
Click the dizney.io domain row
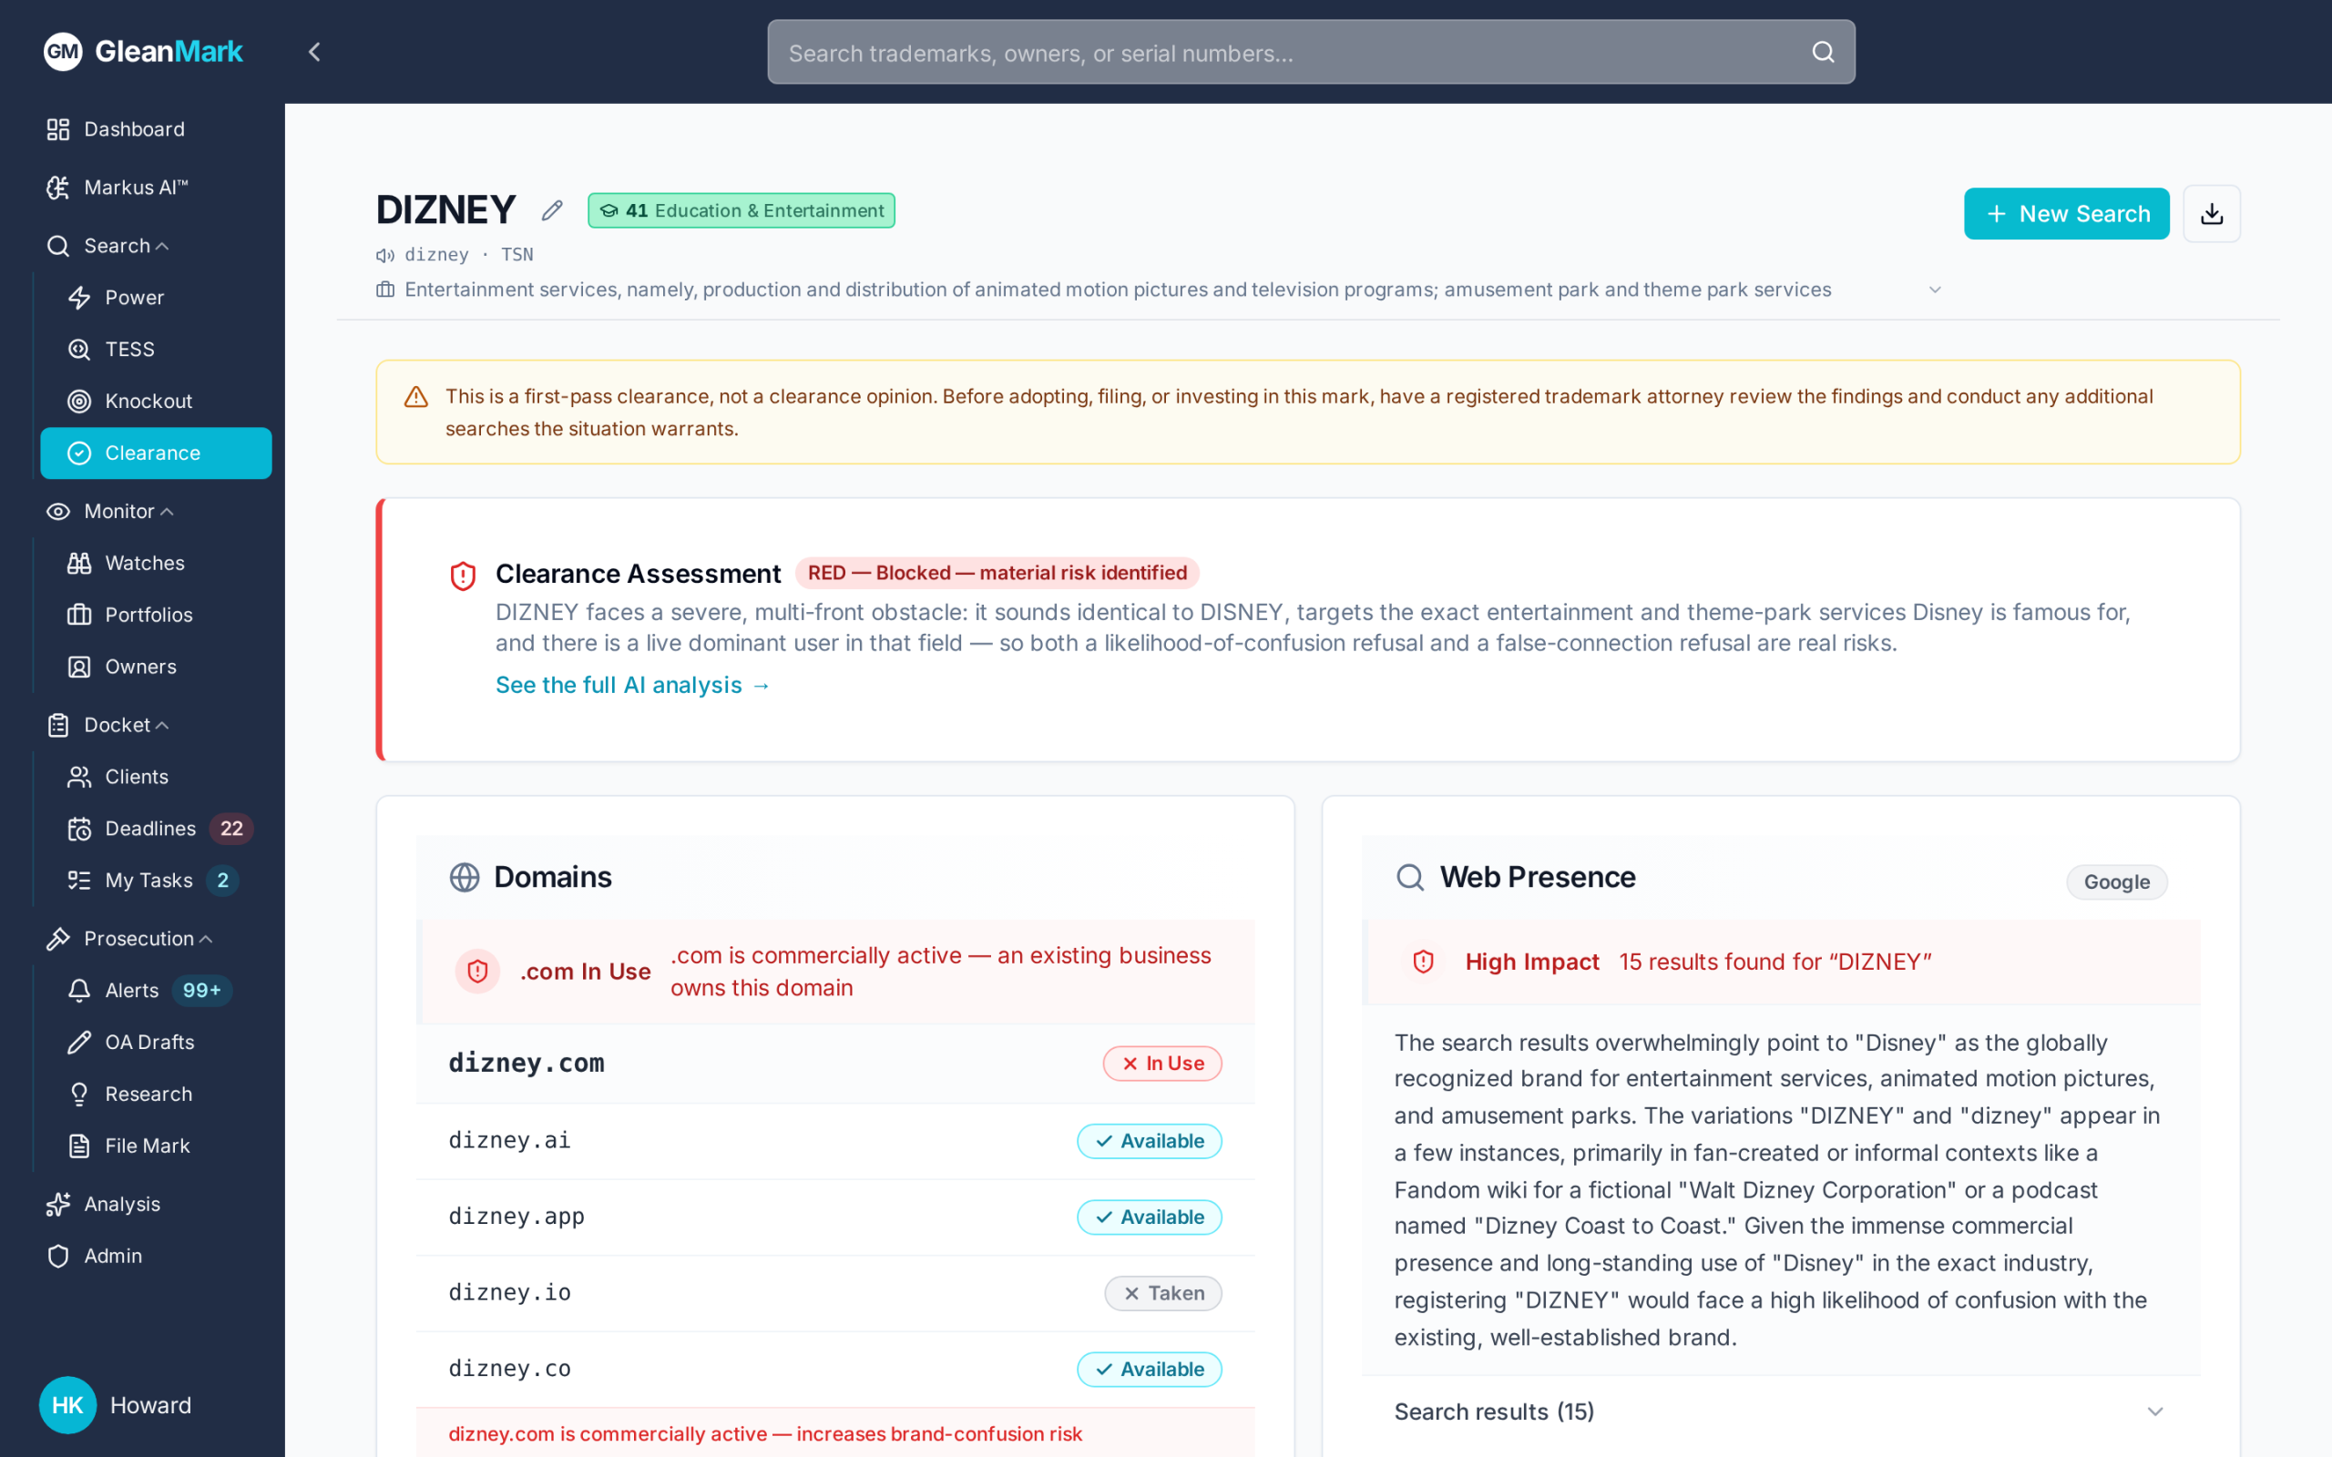click(x=834, y=1293)
